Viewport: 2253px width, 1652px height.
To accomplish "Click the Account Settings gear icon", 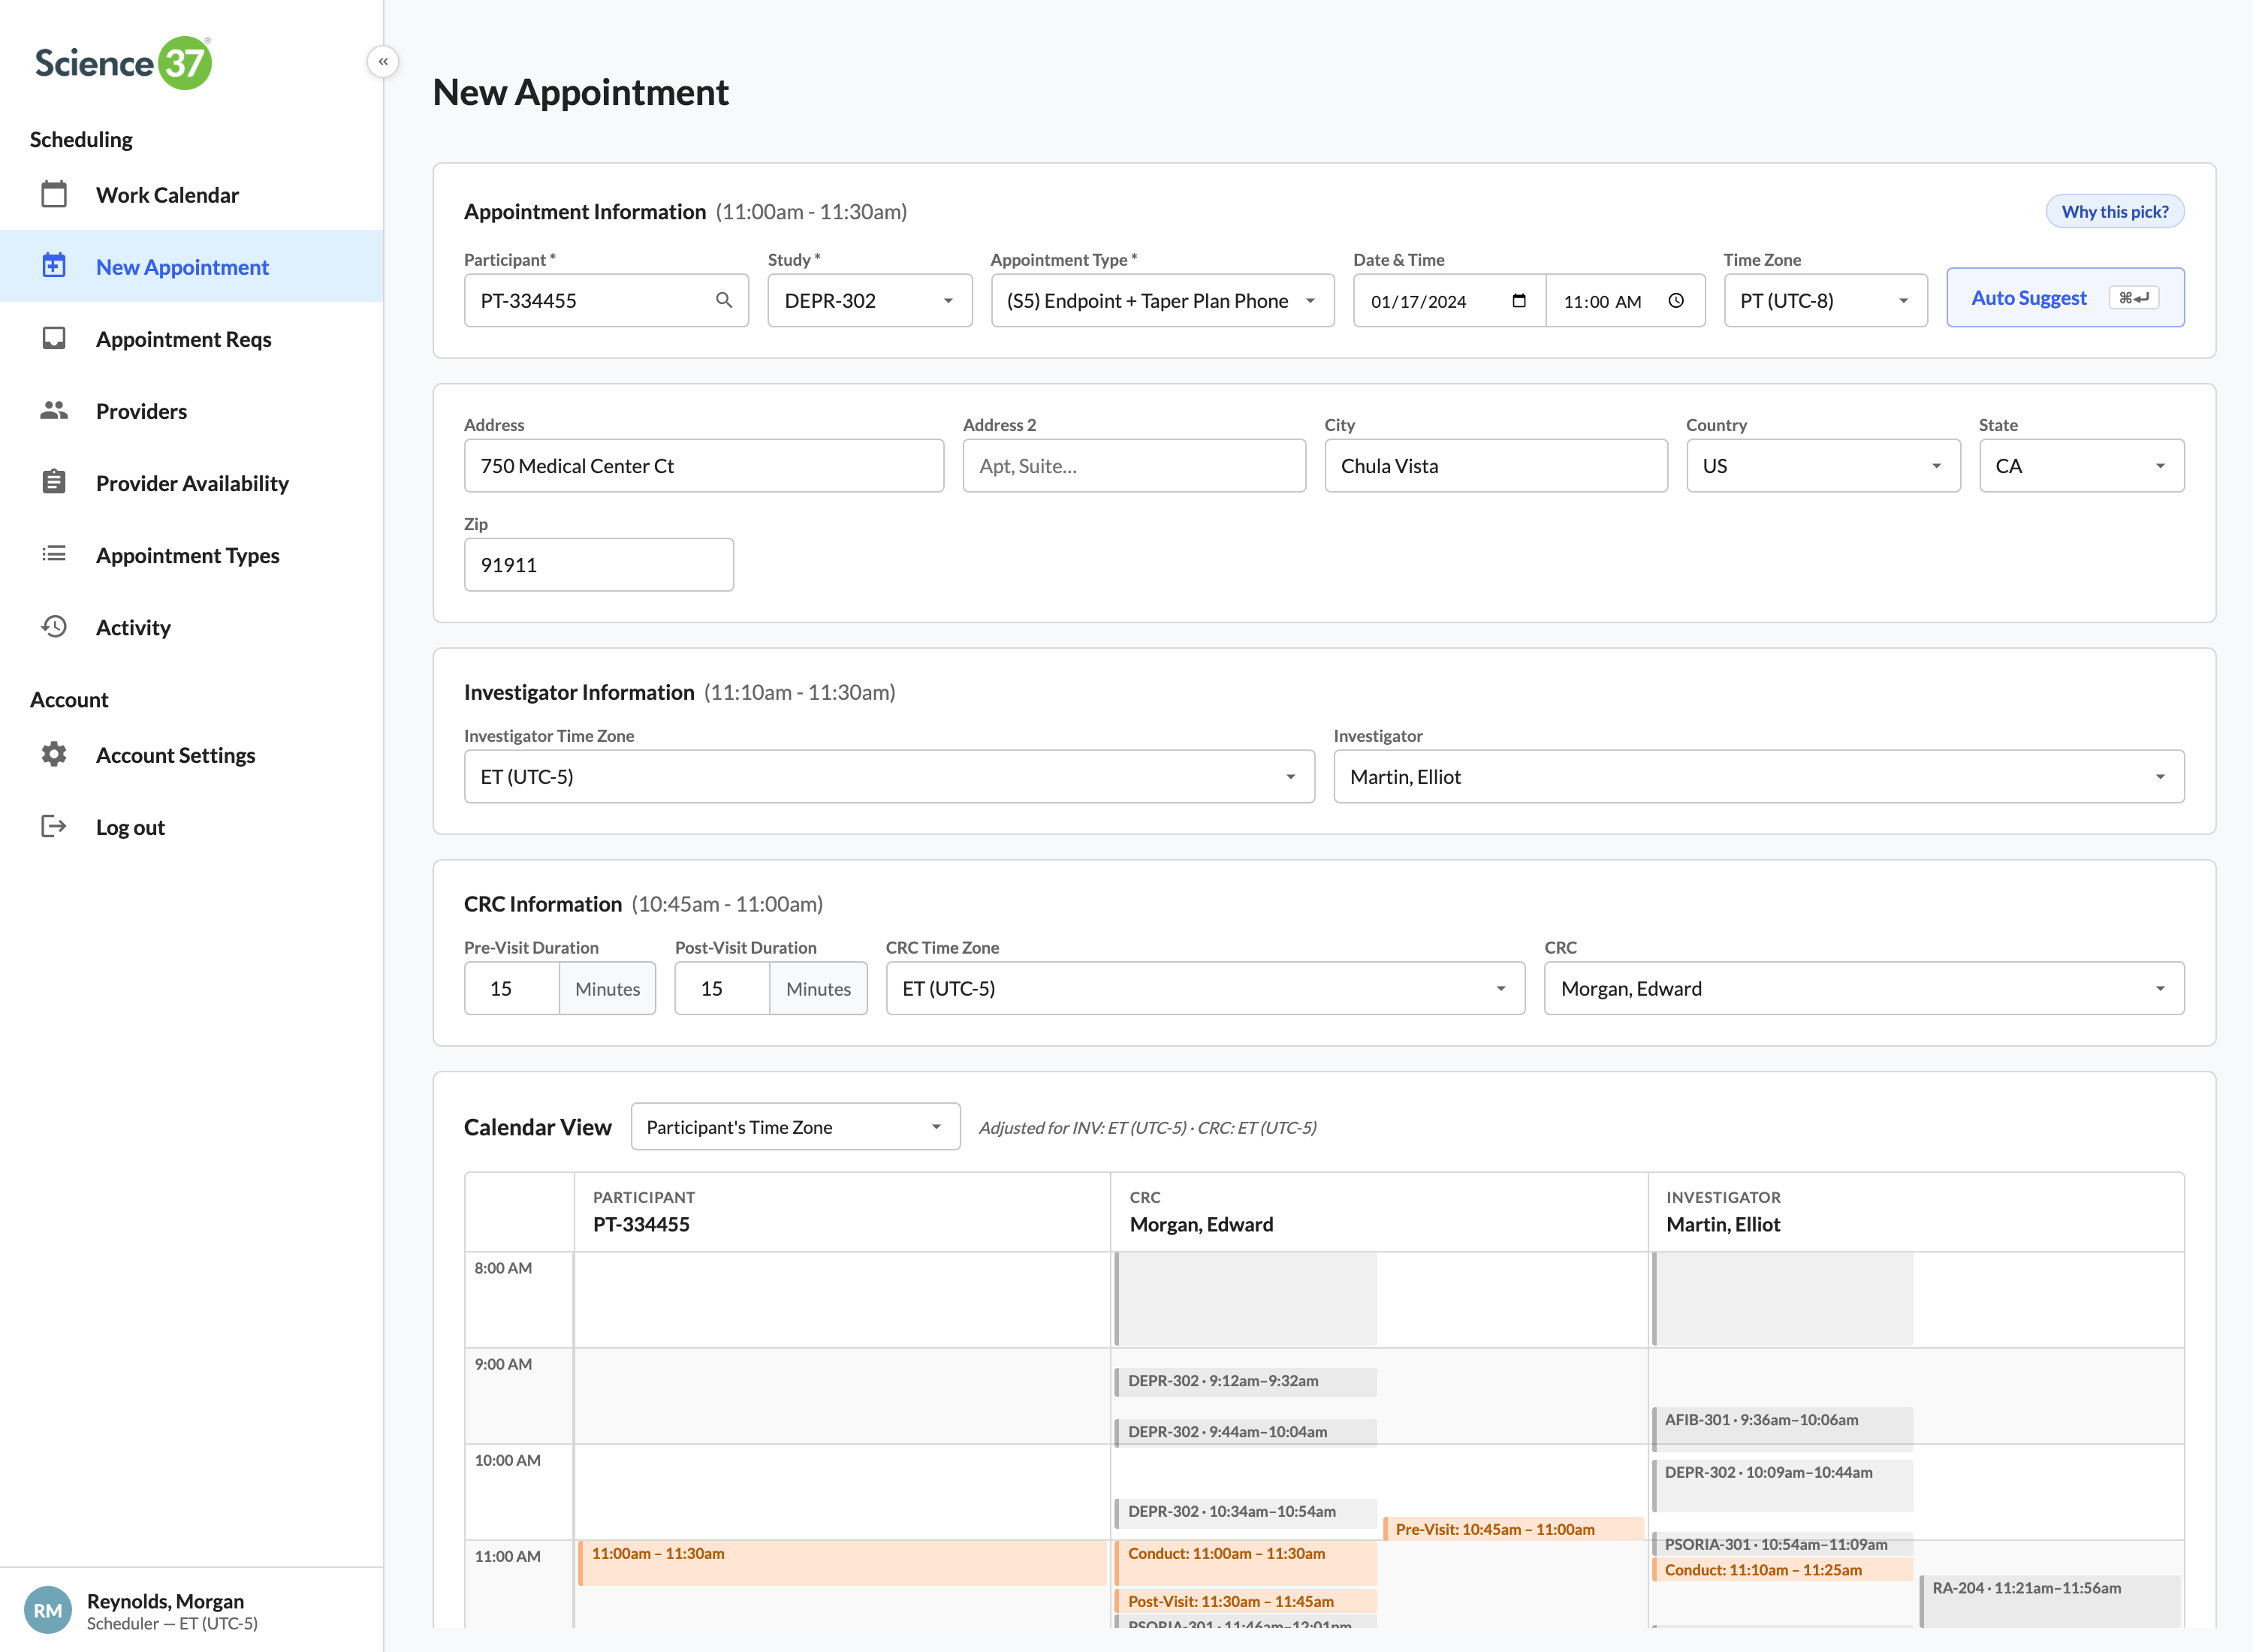I will coord(54,754).
